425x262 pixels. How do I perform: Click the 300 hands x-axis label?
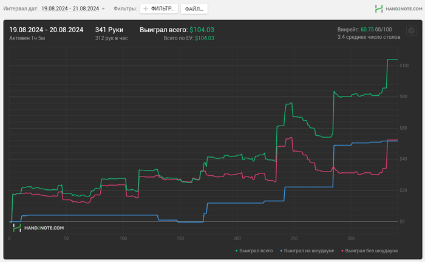coord(351,238)
